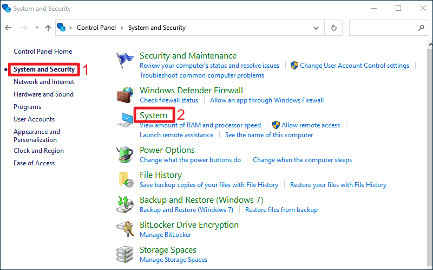Click blue Backup and Restore (Windows 7) sublink
The image size is (433, 270).
tap(186, 210)
